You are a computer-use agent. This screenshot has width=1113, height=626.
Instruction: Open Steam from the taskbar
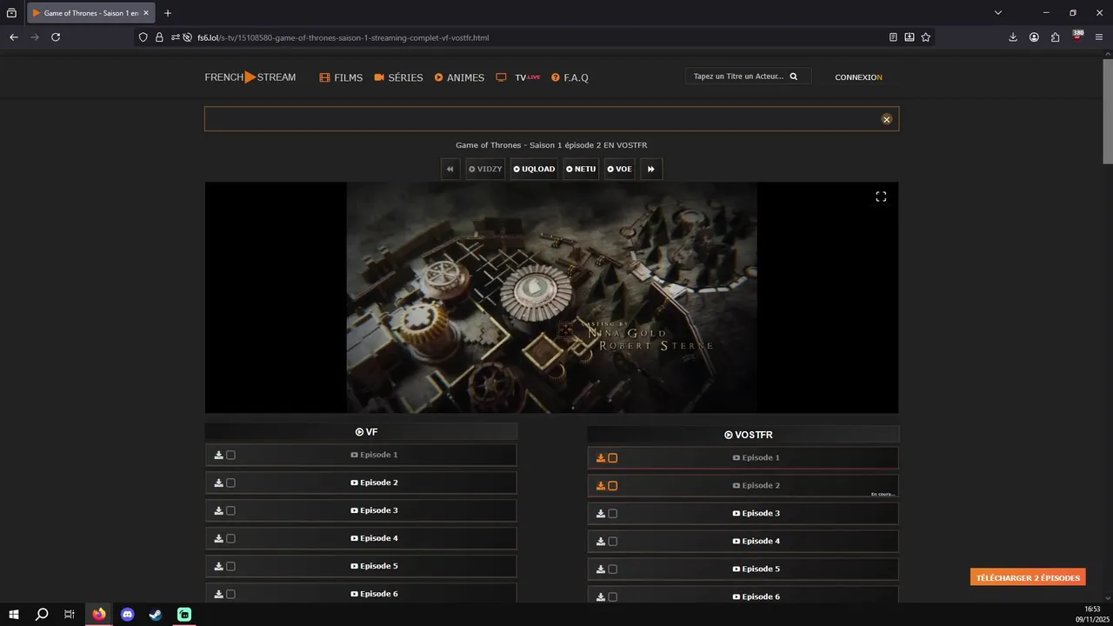156,614
